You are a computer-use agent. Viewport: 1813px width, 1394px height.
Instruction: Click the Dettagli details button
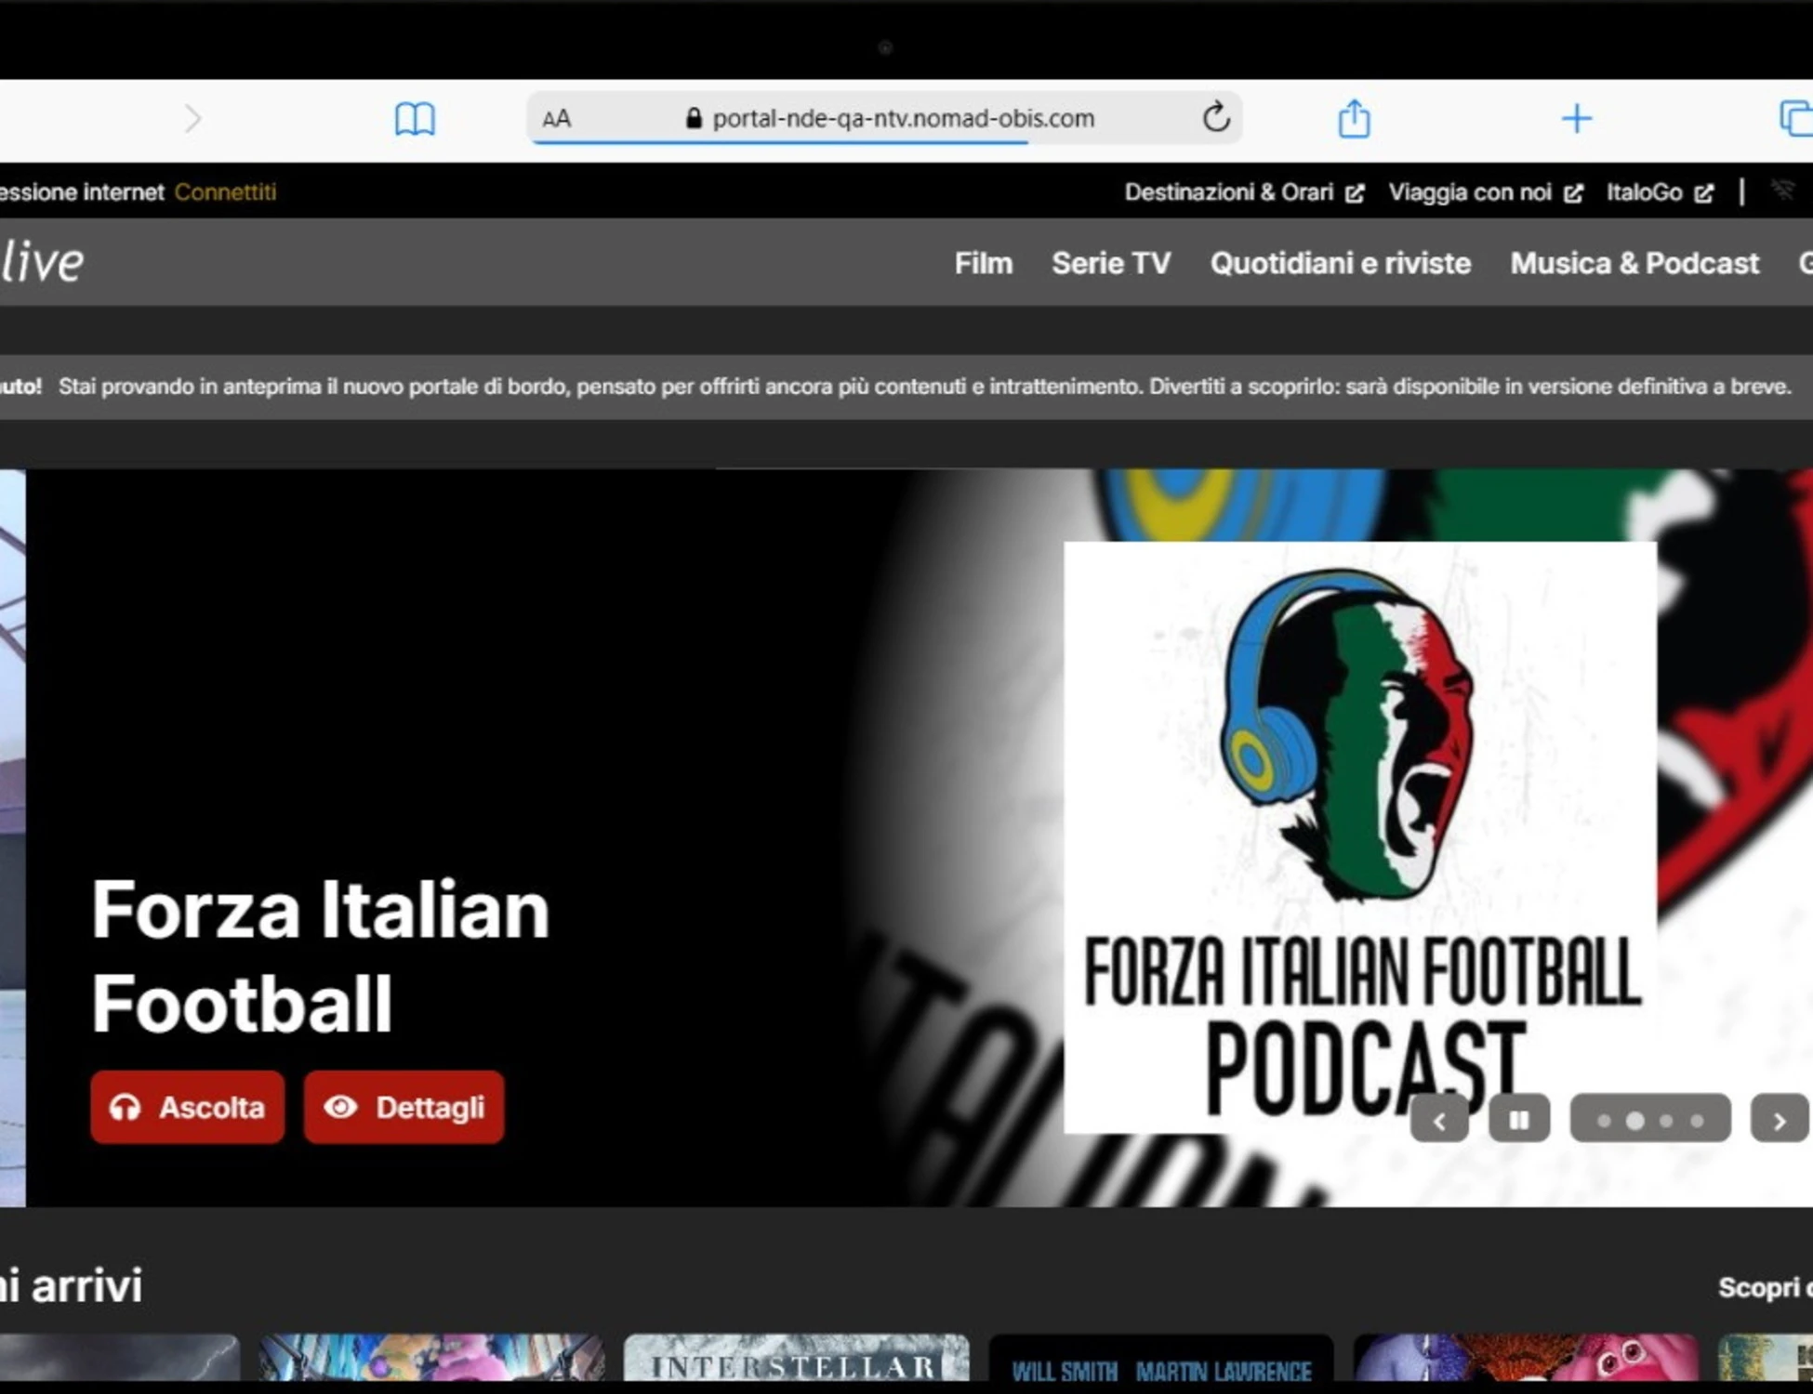click(x=404, y=1107)
